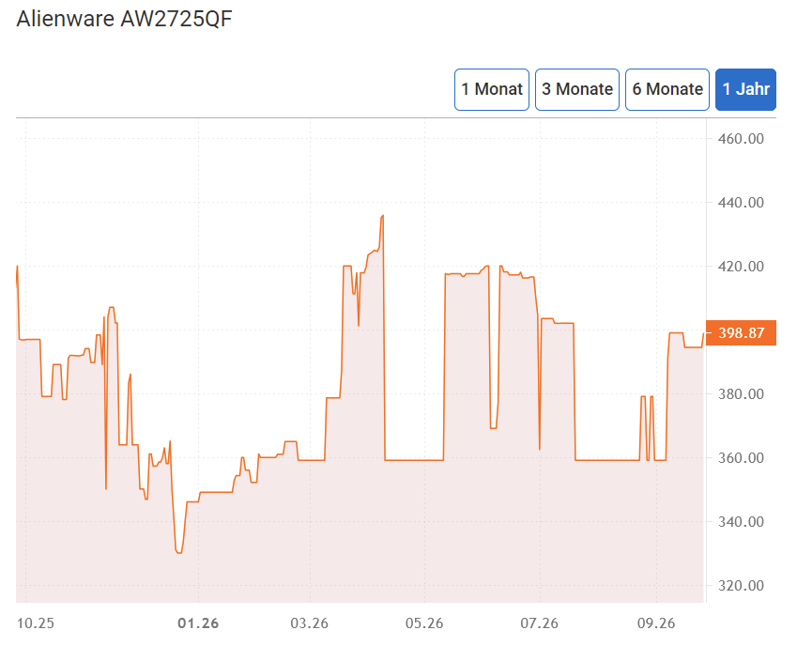
Task: Click the 460.00 price axis label
Action: point(741,139)
